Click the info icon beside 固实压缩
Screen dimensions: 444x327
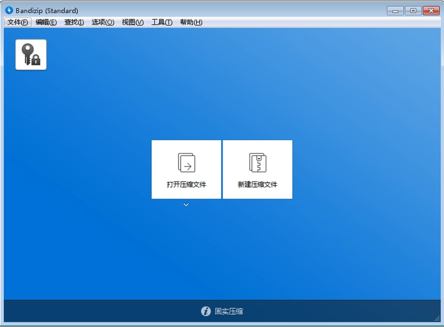click(x=206, y=311)
